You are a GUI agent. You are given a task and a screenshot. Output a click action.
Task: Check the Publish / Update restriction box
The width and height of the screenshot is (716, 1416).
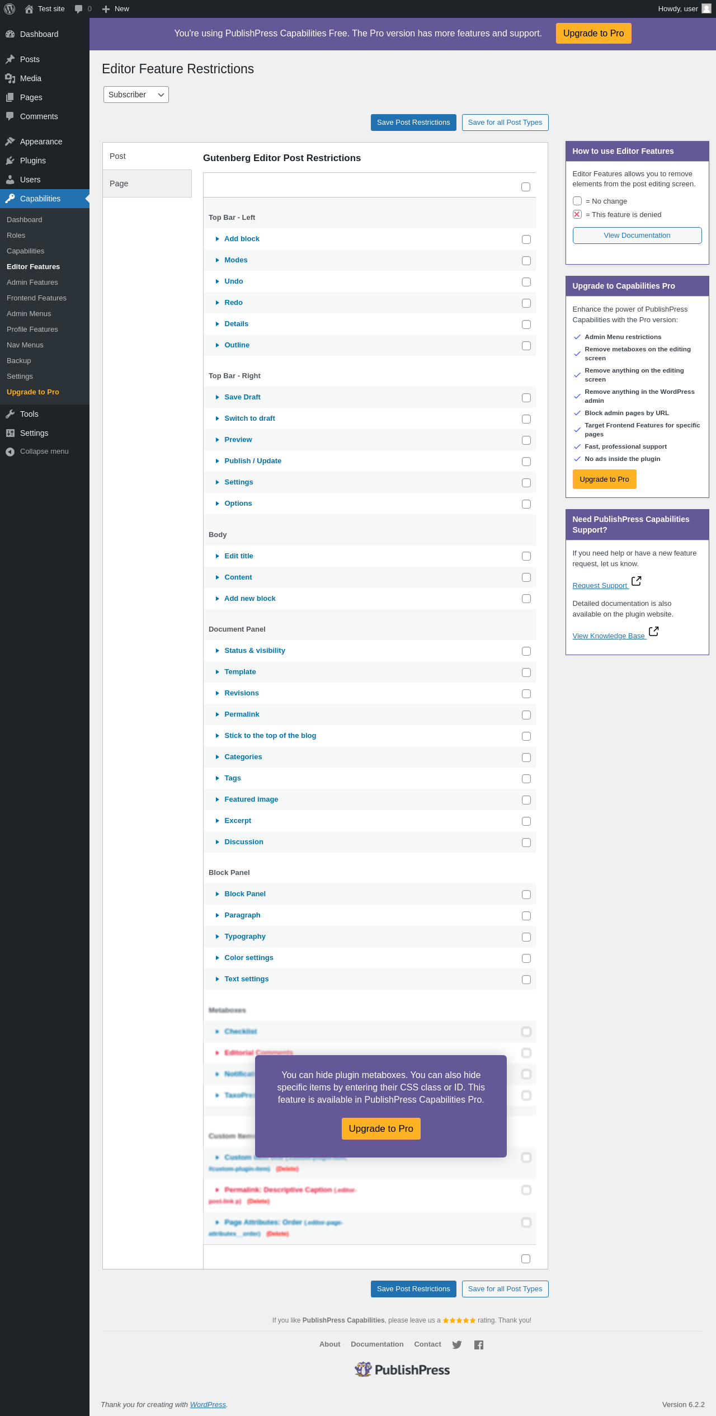pyautogui.click(x=526, y=462)
